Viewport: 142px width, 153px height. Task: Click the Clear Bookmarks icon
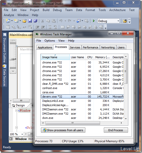tap(101, 27)
